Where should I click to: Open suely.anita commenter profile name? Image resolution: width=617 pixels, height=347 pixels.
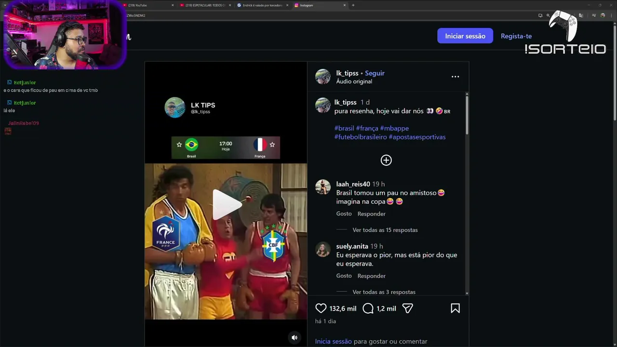352,246
